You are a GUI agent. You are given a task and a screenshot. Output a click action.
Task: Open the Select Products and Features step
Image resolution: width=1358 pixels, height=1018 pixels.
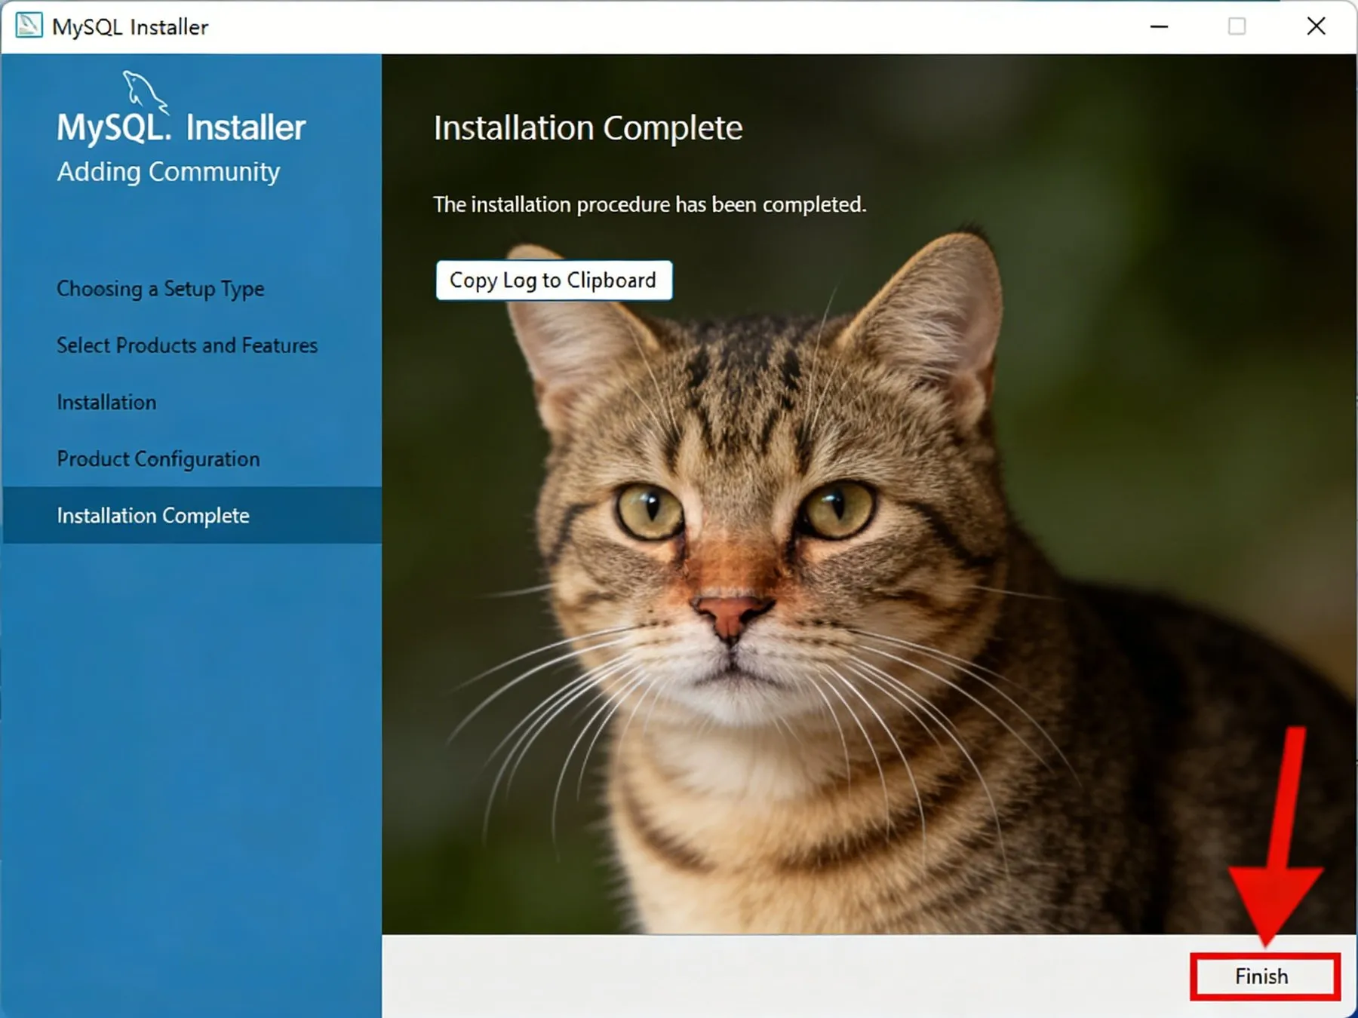(187, 345)
